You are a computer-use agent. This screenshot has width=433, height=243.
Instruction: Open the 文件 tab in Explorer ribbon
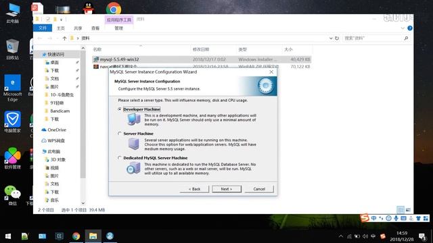coord(43,28)
